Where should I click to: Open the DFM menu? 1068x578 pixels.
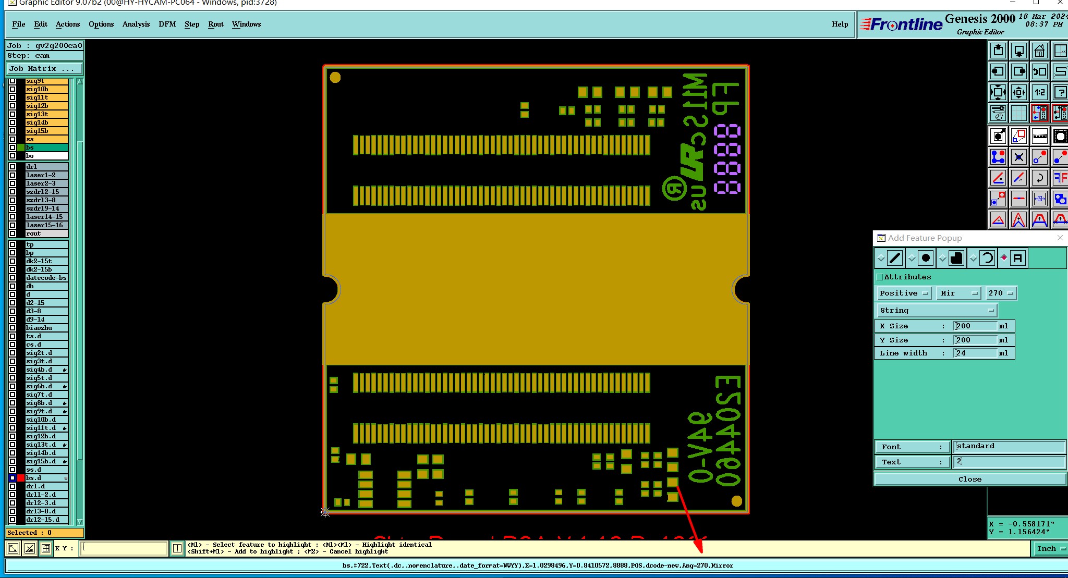coord(167,24)
